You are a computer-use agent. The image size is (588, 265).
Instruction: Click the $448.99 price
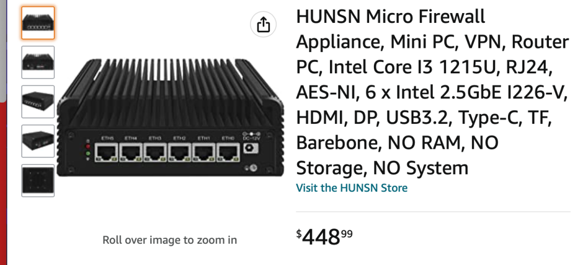pyautogui.click(x=324, y=237)
